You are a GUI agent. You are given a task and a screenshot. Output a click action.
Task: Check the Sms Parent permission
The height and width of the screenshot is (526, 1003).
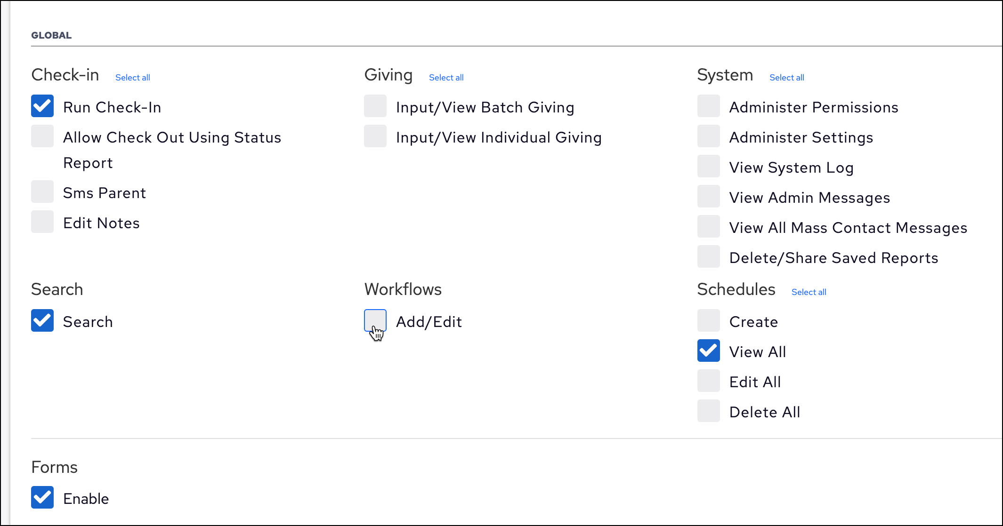tap(42, 192)
